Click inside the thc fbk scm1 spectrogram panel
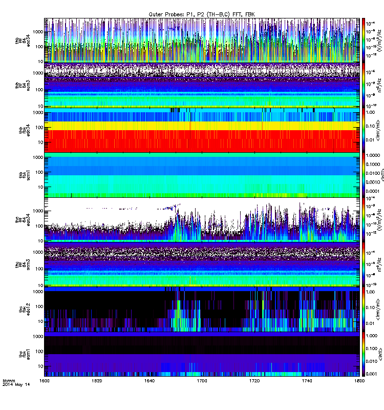Viewport: 384px width, 410px height. click(202, 354)
